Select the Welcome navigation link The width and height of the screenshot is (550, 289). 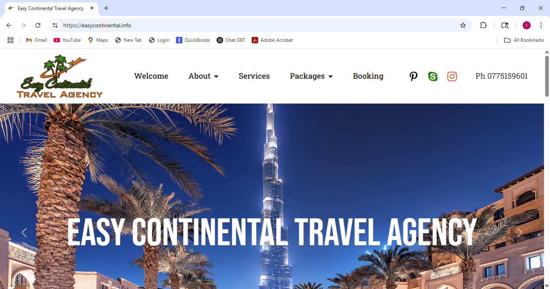151,76
